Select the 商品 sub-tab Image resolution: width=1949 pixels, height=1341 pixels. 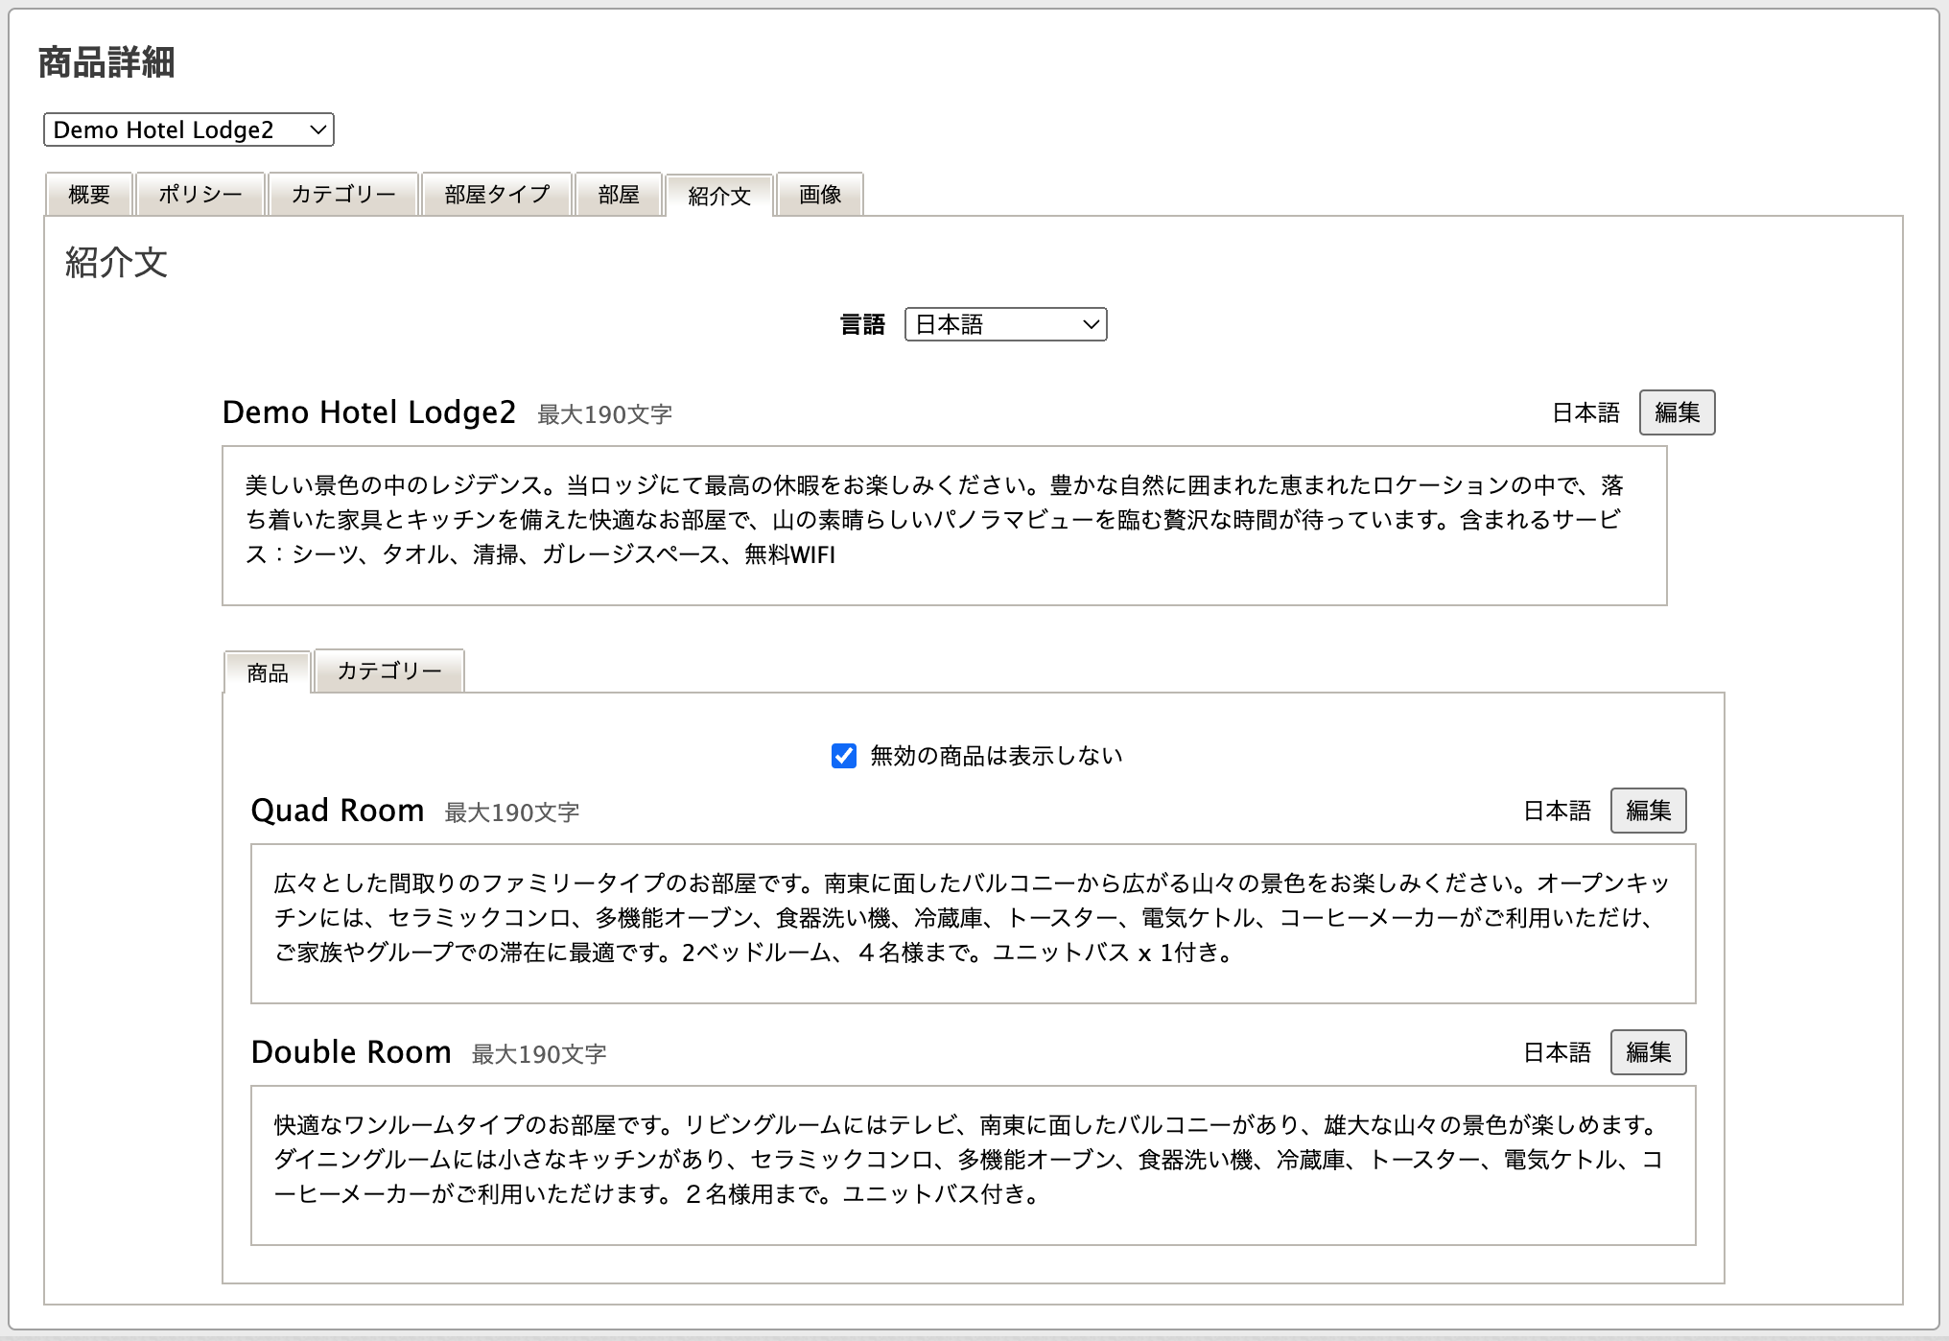coord(268,672)
